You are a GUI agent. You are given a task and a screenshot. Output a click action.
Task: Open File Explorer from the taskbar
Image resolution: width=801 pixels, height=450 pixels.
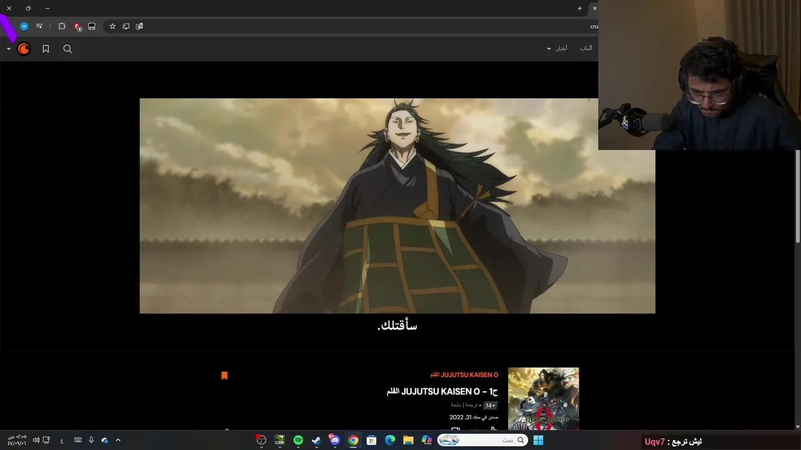click(x=408, y=441)
